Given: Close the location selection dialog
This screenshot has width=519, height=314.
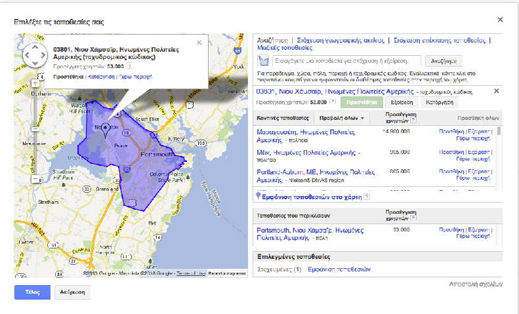Looking at the screenshot, I should [x=500, y=20].
